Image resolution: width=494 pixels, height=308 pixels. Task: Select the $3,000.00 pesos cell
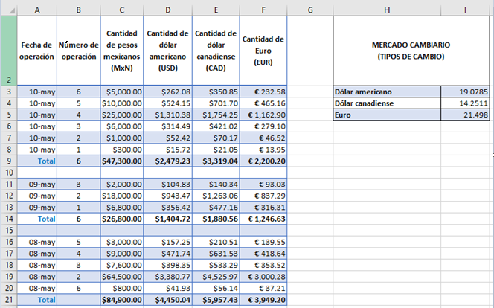pos(122,242)
